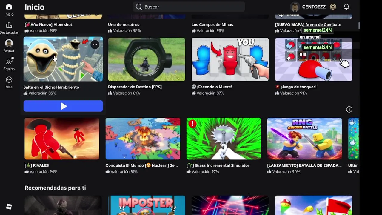Screen dimensions: 382x215
Task: Open ¡Juego de tanques! thumbnail
Action: (313, 59)
